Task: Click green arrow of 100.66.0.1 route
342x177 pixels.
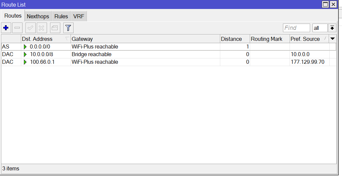Action: [x=25, y=62]
